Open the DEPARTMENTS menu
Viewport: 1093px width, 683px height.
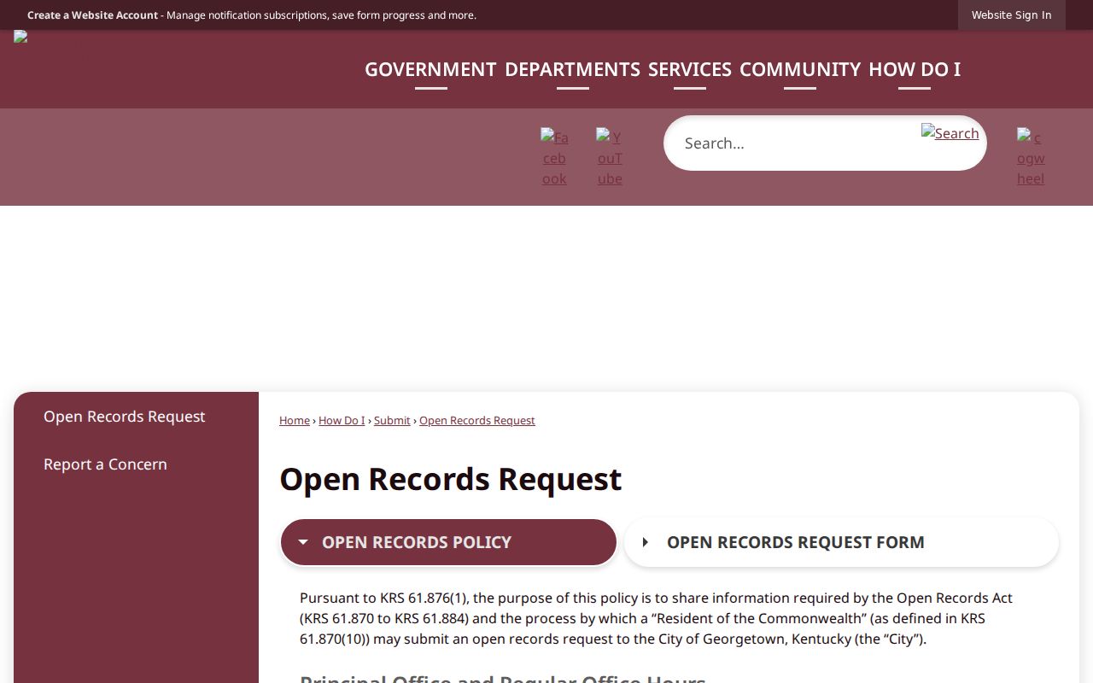tap(572, 69)
